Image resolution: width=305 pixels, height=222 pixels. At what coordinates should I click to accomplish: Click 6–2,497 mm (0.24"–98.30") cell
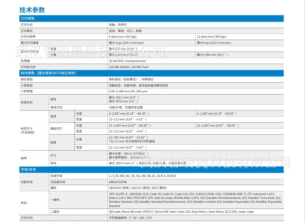(129, 114)
